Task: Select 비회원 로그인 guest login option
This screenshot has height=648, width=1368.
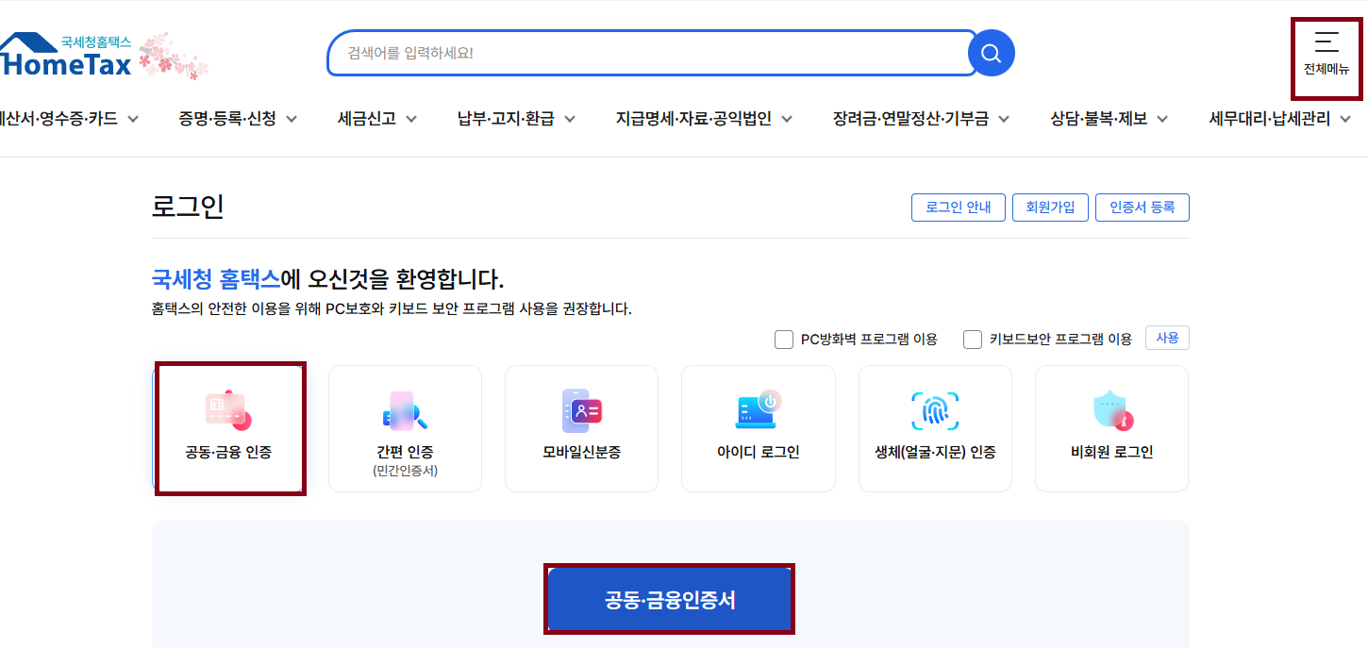Action: [x=1110, y=428]
